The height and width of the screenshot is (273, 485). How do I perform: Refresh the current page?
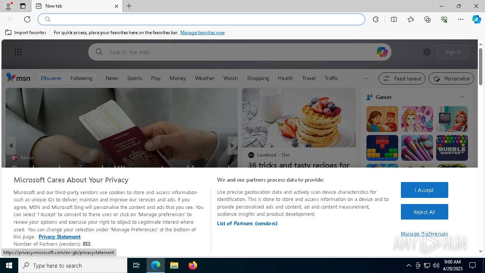coord(27,19)
